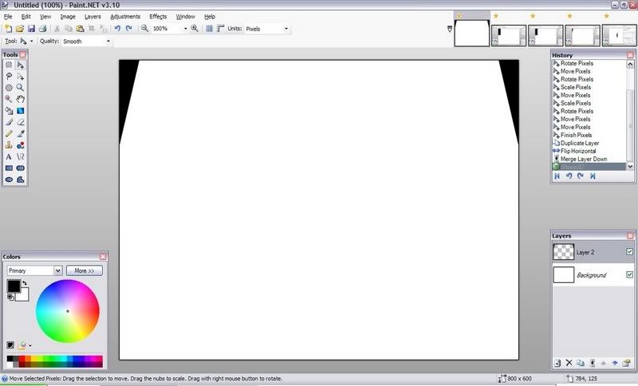Viewport: 638px width, 386px height.
Task: Toggle the pixel grid icon
Action: click(209, 28)
